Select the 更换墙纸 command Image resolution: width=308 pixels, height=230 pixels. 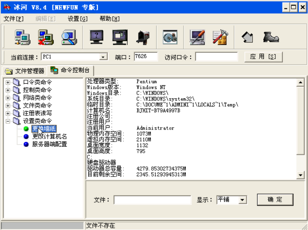click(44, 129)
